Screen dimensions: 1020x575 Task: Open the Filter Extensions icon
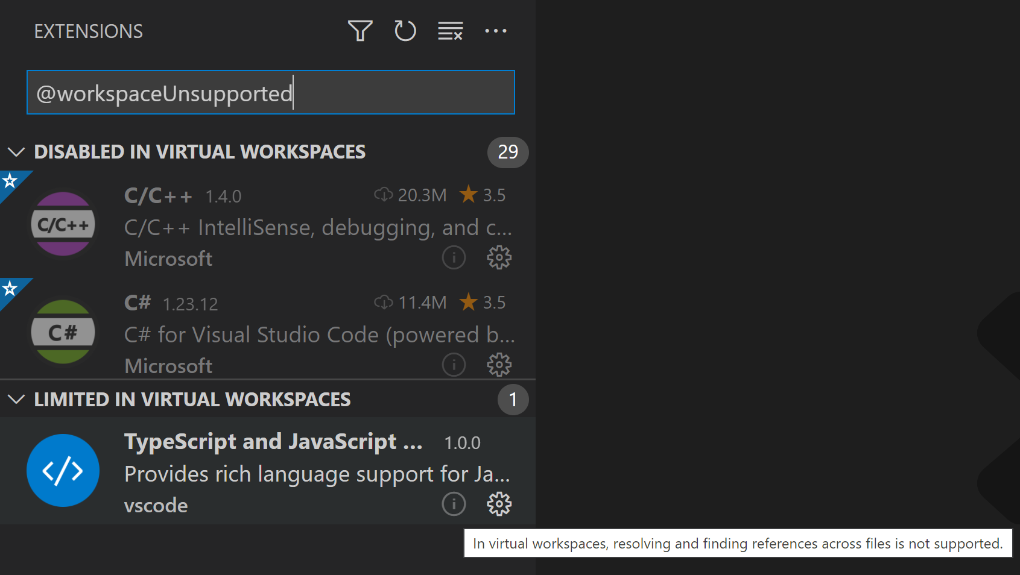(360, 31)
